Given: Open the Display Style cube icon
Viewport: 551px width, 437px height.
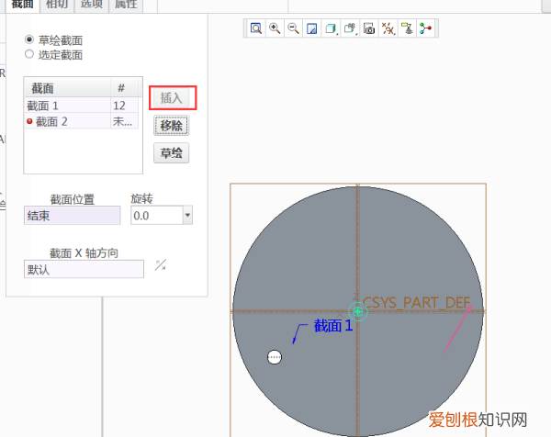Looking at the screenshot, I should coord(331,28).
